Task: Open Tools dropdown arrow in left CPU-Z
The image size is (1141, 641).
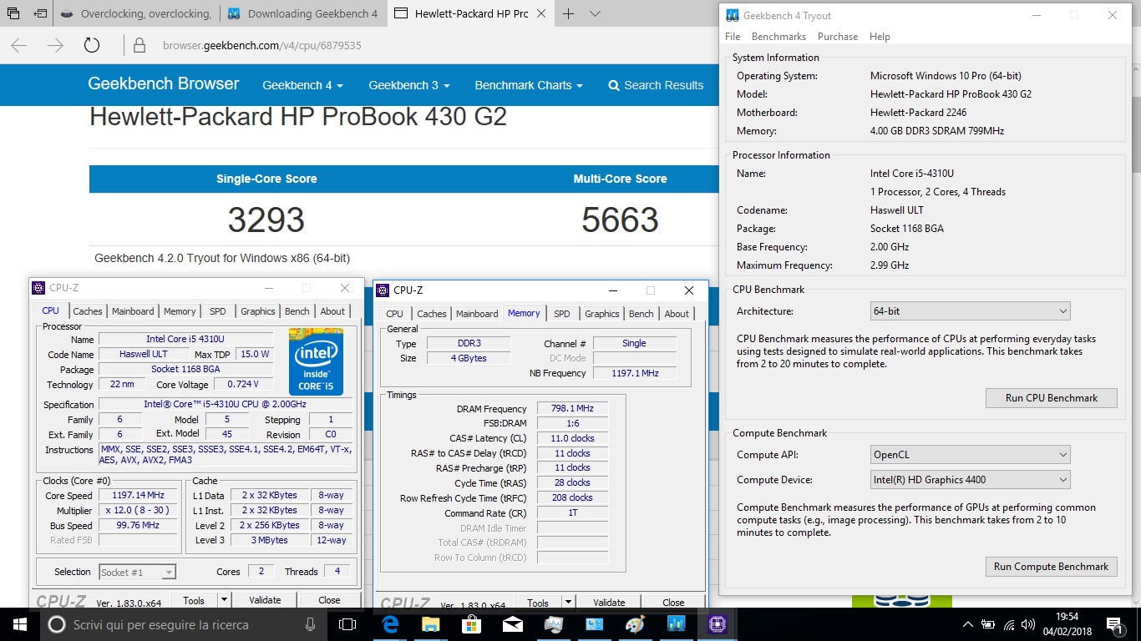Action: (x=224, y=600)
